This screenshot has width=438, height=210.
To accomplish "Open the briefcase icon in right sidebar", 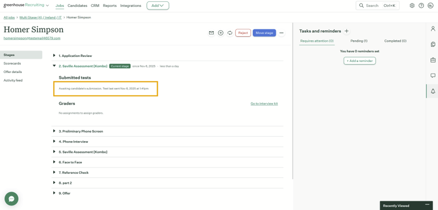I will [433, 60].
